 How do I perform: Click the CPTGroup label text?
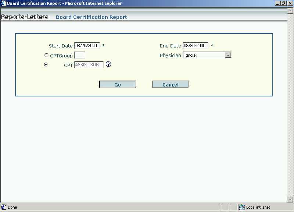tap(61, 56)
